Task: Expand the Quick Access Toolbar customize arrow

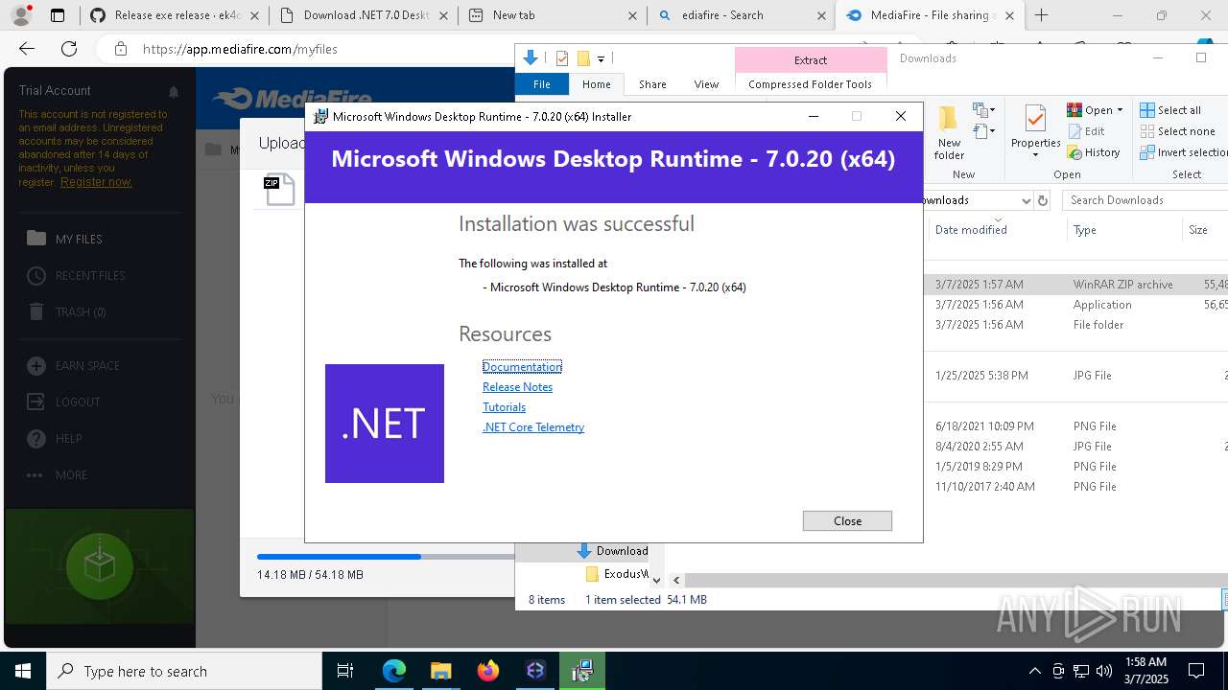Action: [x=601, y=58]
